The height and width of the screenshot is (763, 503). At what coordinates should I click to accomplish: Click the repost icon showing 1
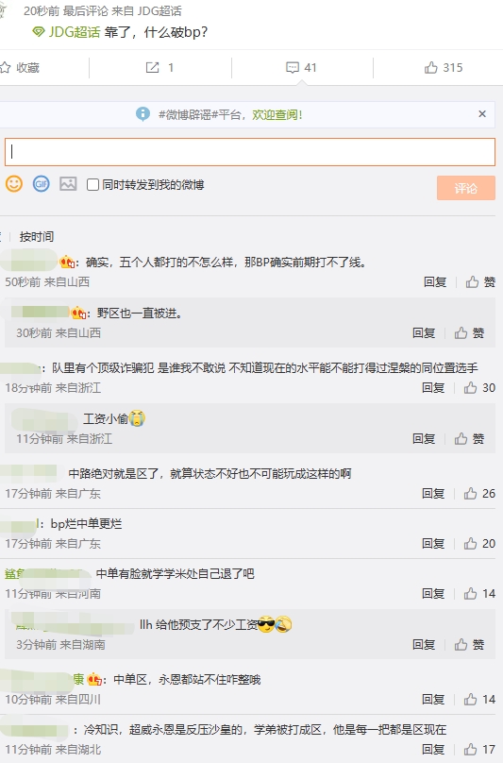pos(153,68)
